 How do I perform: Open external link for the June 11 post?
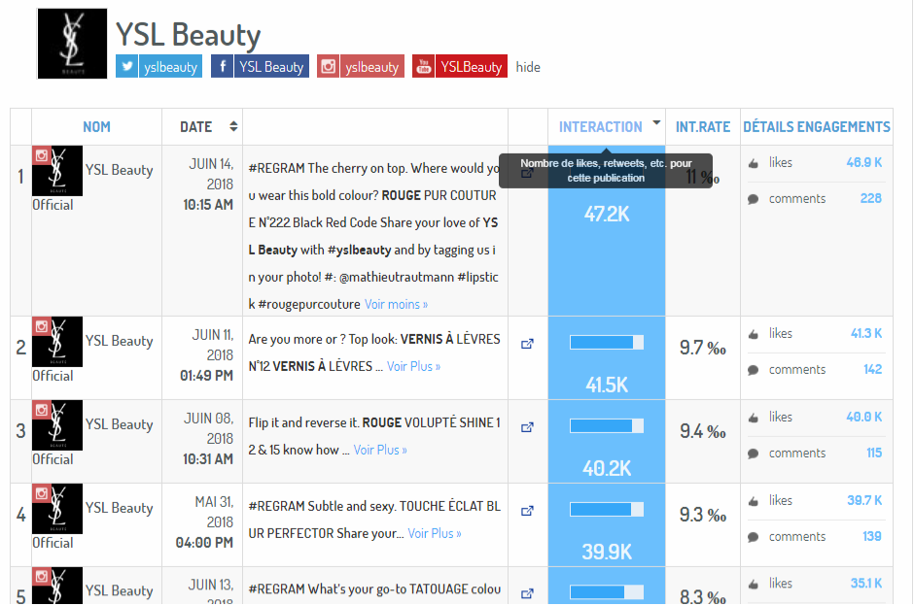point(527,344)
